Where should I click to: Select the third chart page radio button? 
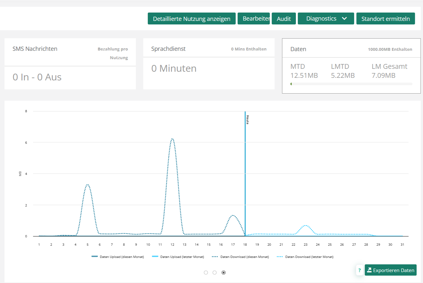click(x=224, y=273)
